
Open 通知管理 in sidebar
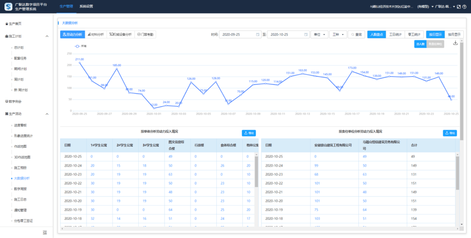point(20,210)
